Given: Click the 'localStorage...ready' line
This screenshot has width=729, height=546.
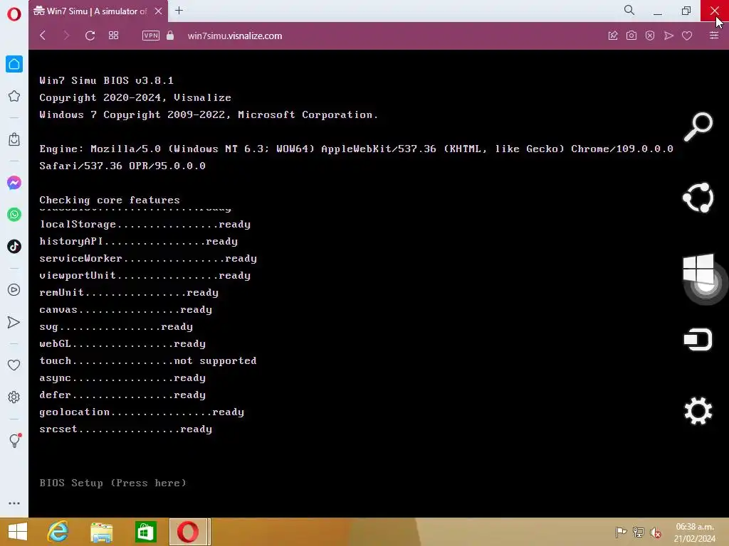Looking at the screenshot, I should point(145,224).
